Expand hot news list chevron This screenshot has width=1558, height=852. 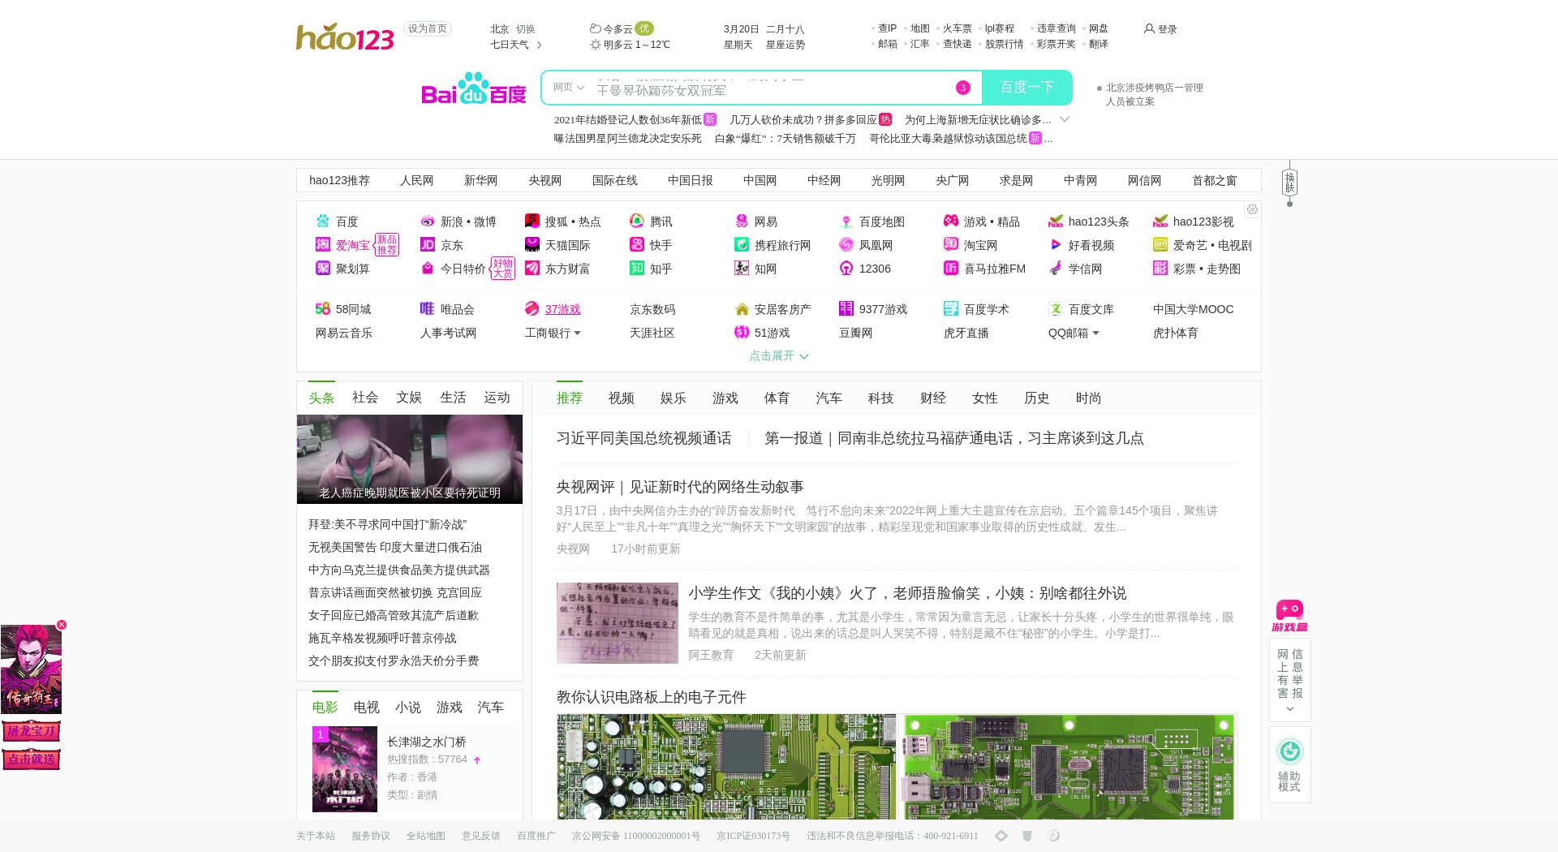pos(1065,119)
